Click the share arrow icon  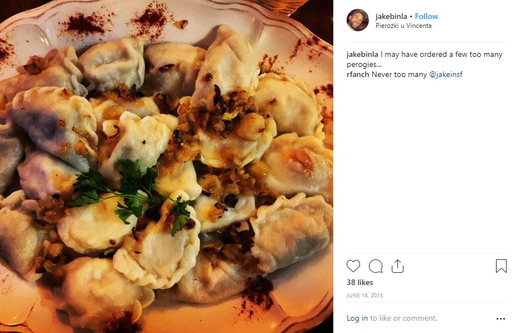coord(397,266)
